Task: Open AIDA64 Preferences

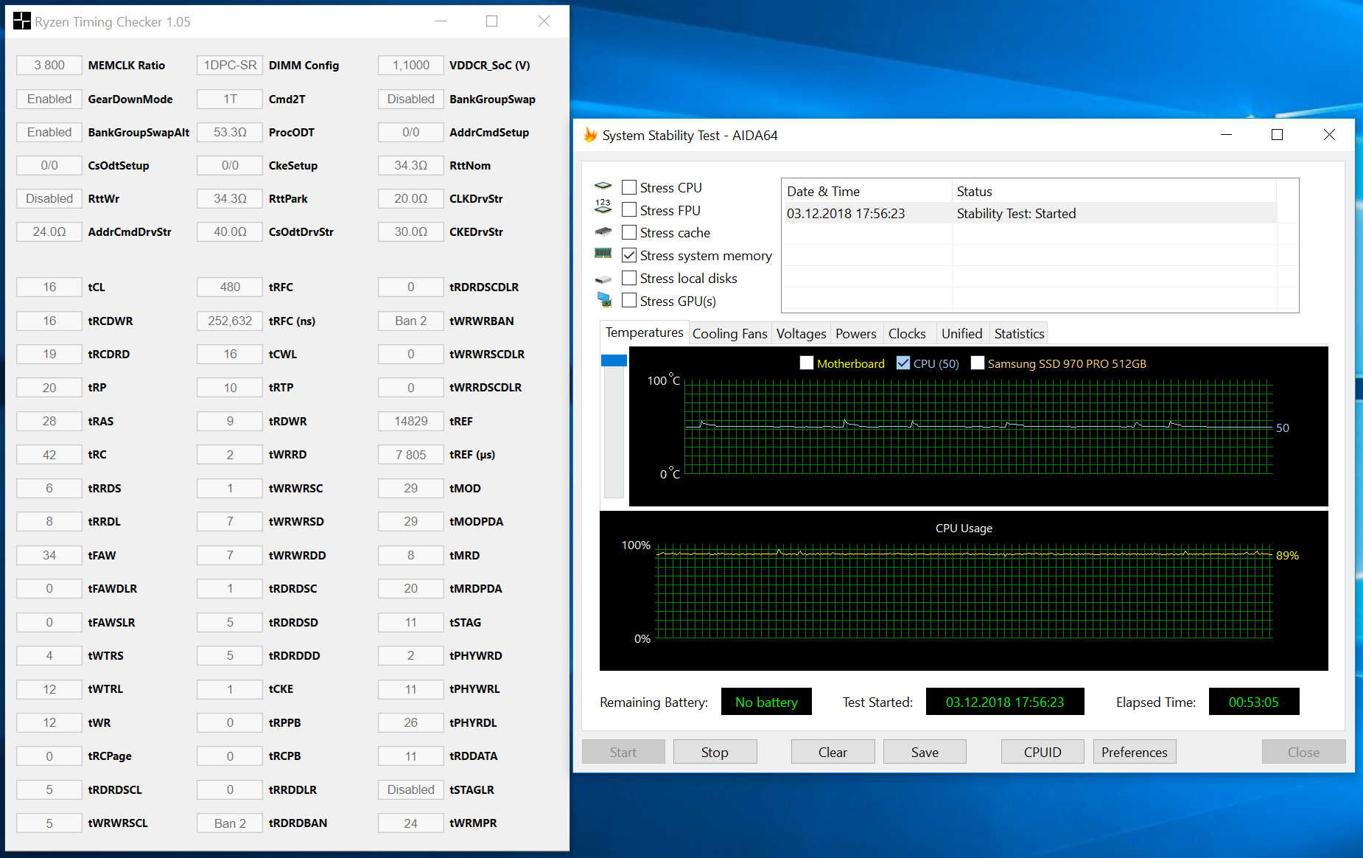Action: pyautogui.click(x=1135, y=752)
